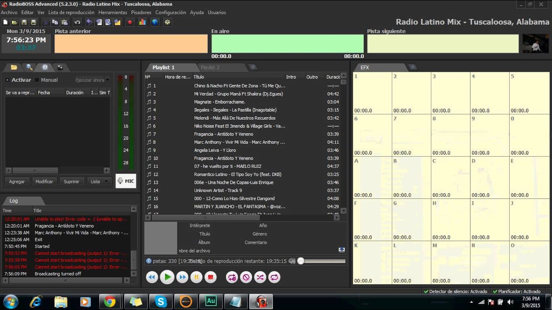Click the Agregar button
Image resolution: width=552 pixels, height=310 pixels.
[17, 182]
